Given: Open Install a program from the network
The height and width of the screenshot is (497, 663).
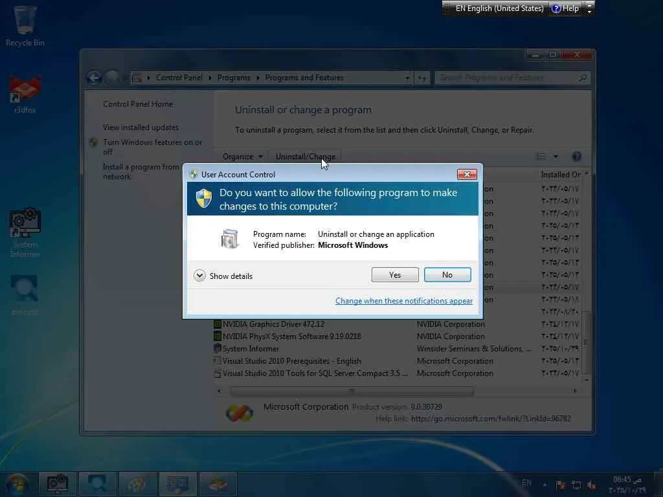Looking at the screenshot, I should click(140, 171).
